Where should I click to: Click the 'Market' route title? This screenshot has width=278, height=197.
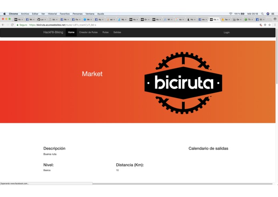pos(92,74)
